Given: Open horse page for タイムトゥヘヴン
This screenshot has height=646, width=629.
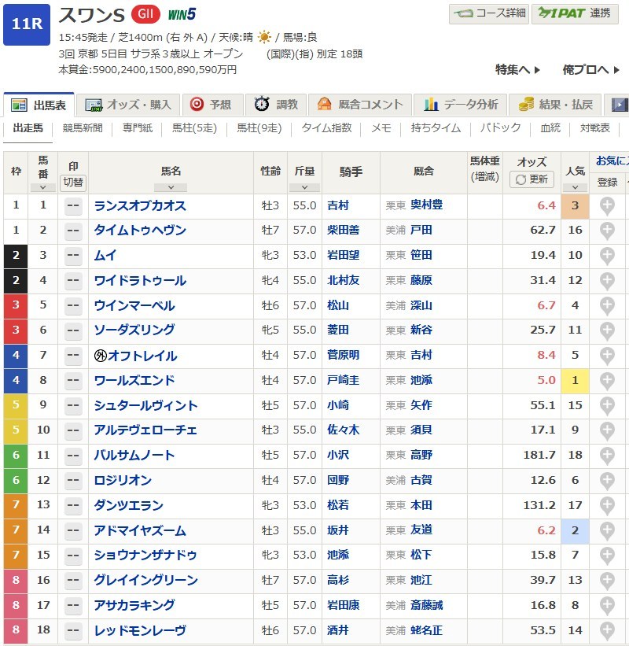Looking at the screenshot, I should [140, 231].
